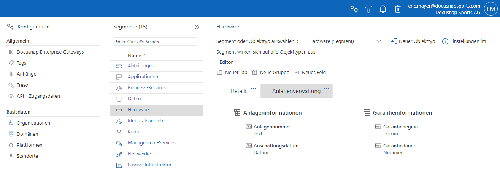500x171 pixels.
Task: Click the Docusnap Enterprise Gateways icon
Action: 11,52
